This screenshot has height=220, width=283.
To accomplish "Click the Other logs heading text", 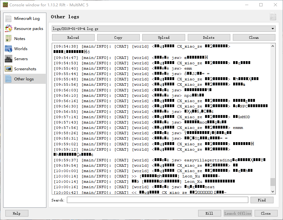I will [65, 17].
